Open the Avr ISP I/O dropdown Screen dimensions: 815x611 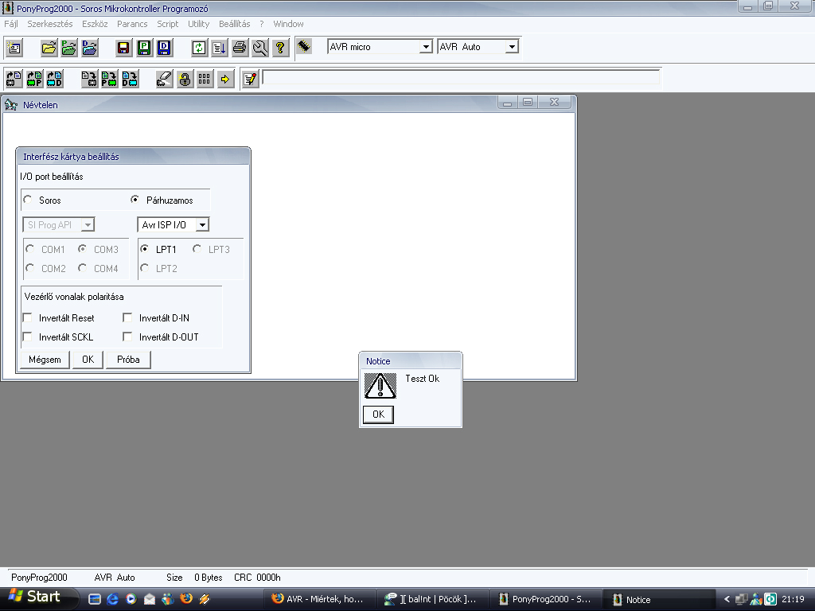tap(202, 225)
